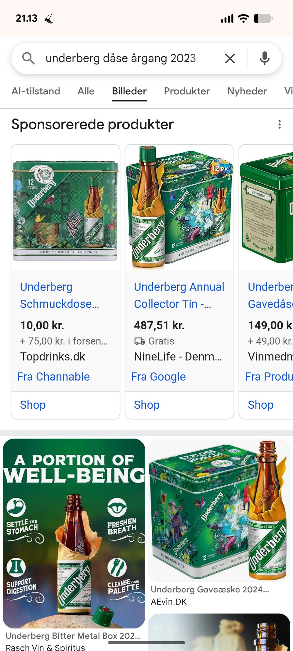Open sponsored products three-dot menu

(279, 124)
